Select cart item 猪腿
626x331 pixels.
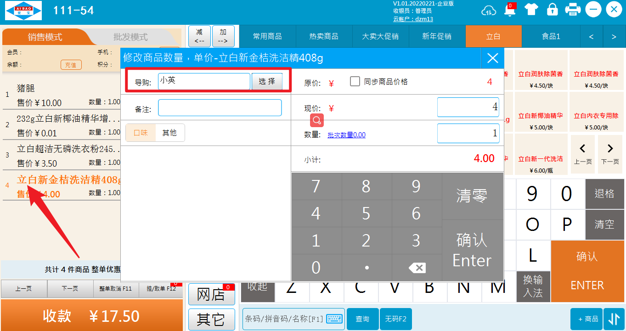pos(62,95)
